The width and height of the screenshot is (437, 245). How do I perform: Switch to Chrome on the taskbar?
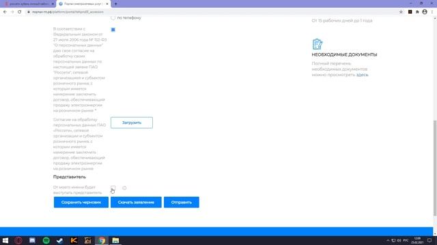click(x=102, y=240)
